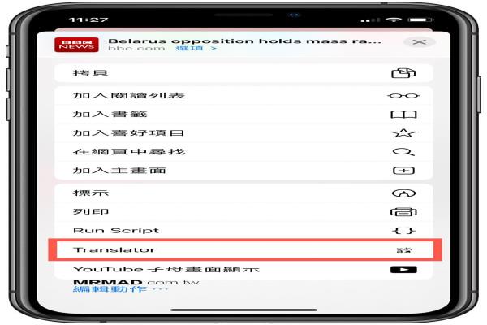Tap the markup pen-tip icon

point(403,193)
